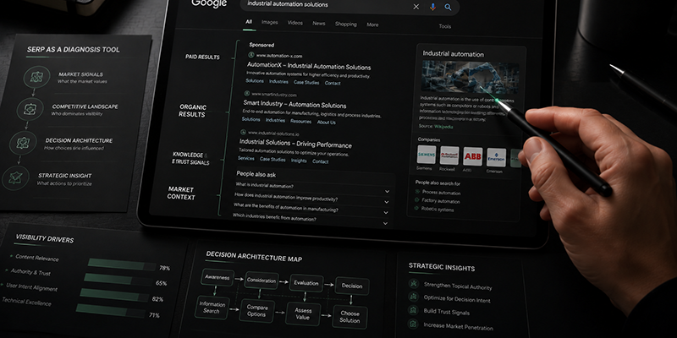Click the Compare Options box
677x338 pixels.
[x=257, y=310]
